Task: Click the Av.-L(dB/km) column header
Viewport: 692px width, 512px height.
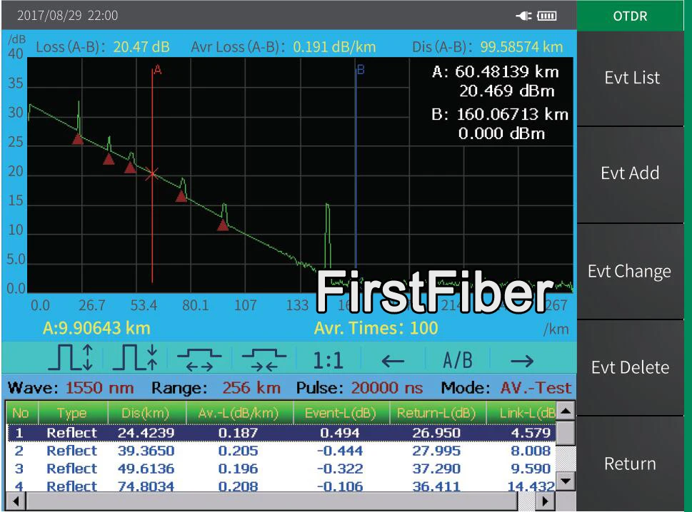Action: pos(240,413)
